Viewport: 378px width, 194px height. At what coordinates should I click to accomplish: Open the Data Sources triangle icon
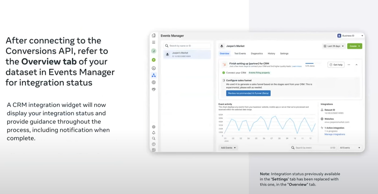pos(154,75)
